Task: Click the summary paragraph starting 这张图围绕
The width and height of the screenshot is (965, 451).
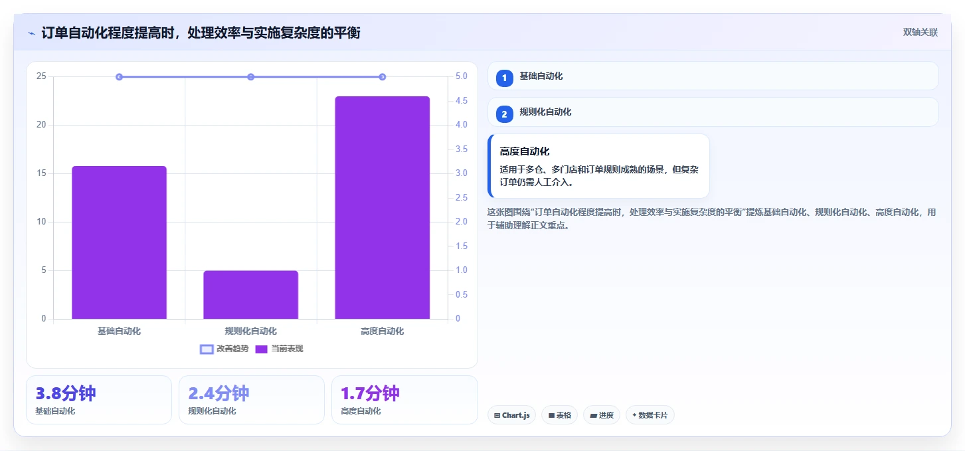Action: (x=711, y=219)
